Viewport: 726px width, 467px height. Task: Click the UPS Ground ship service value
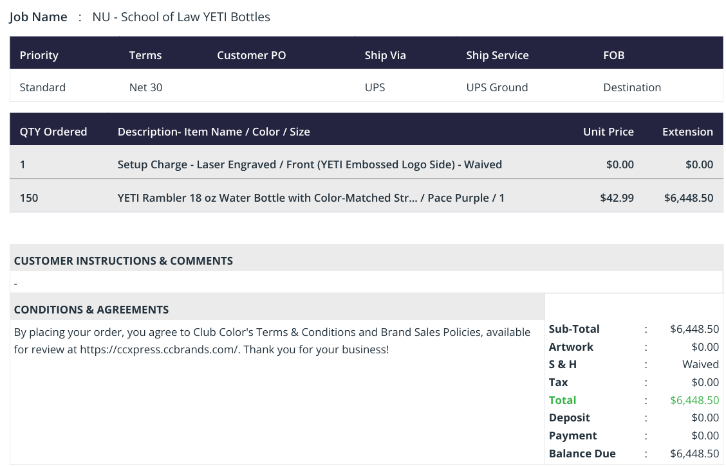pyautogui.click(x=497, y=88)
